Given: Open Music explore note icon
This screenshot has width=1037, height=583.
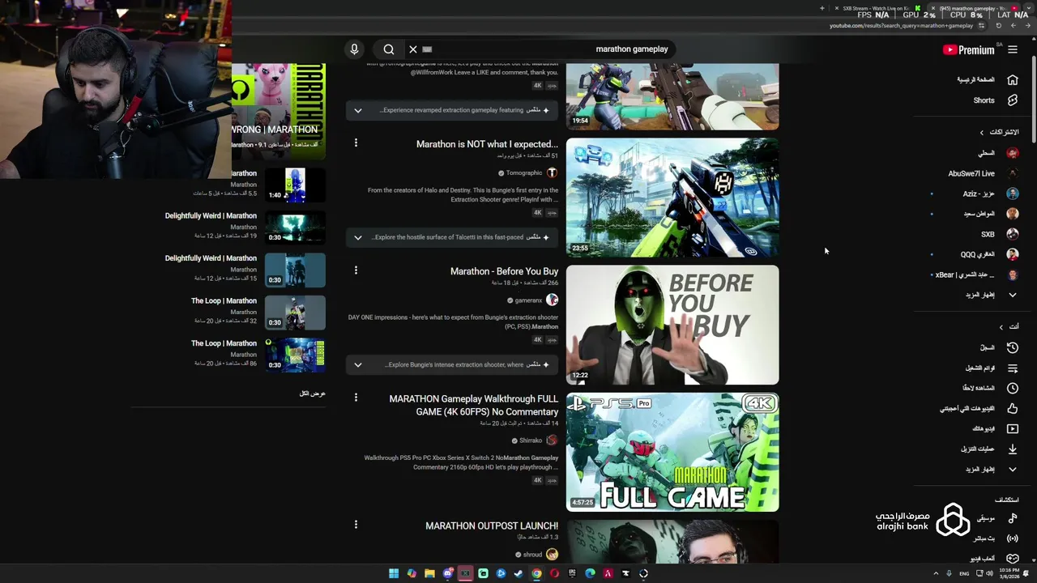Looking at the screenshot, I should pos(1013,517).
